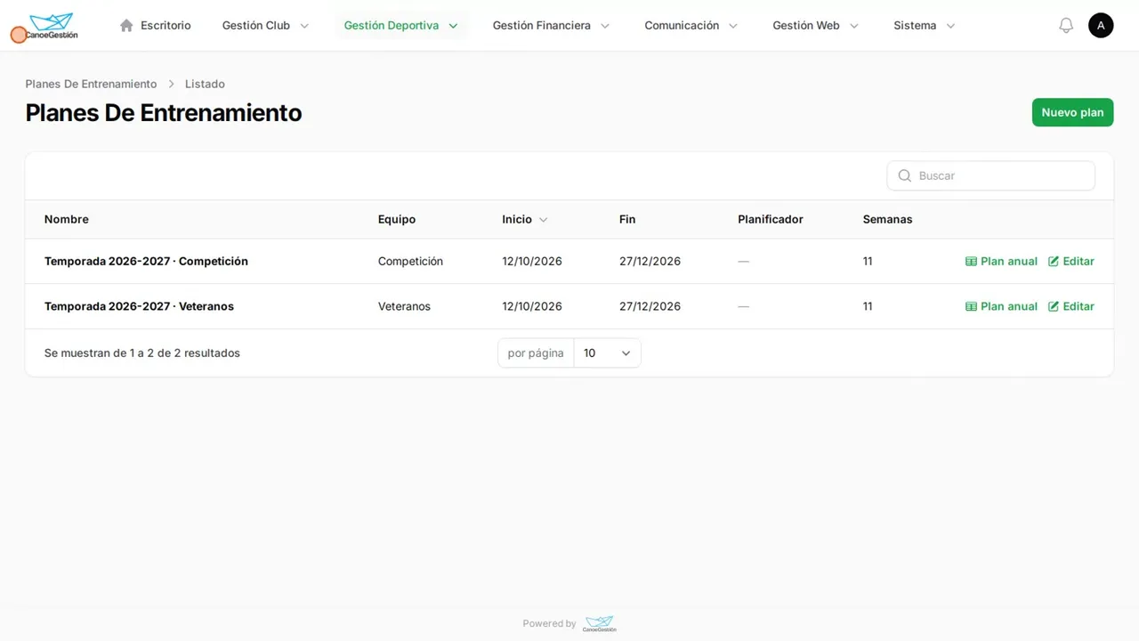Click the Fin column header
This screenshot has width=1139, height=641.
[x=627, y=220]
